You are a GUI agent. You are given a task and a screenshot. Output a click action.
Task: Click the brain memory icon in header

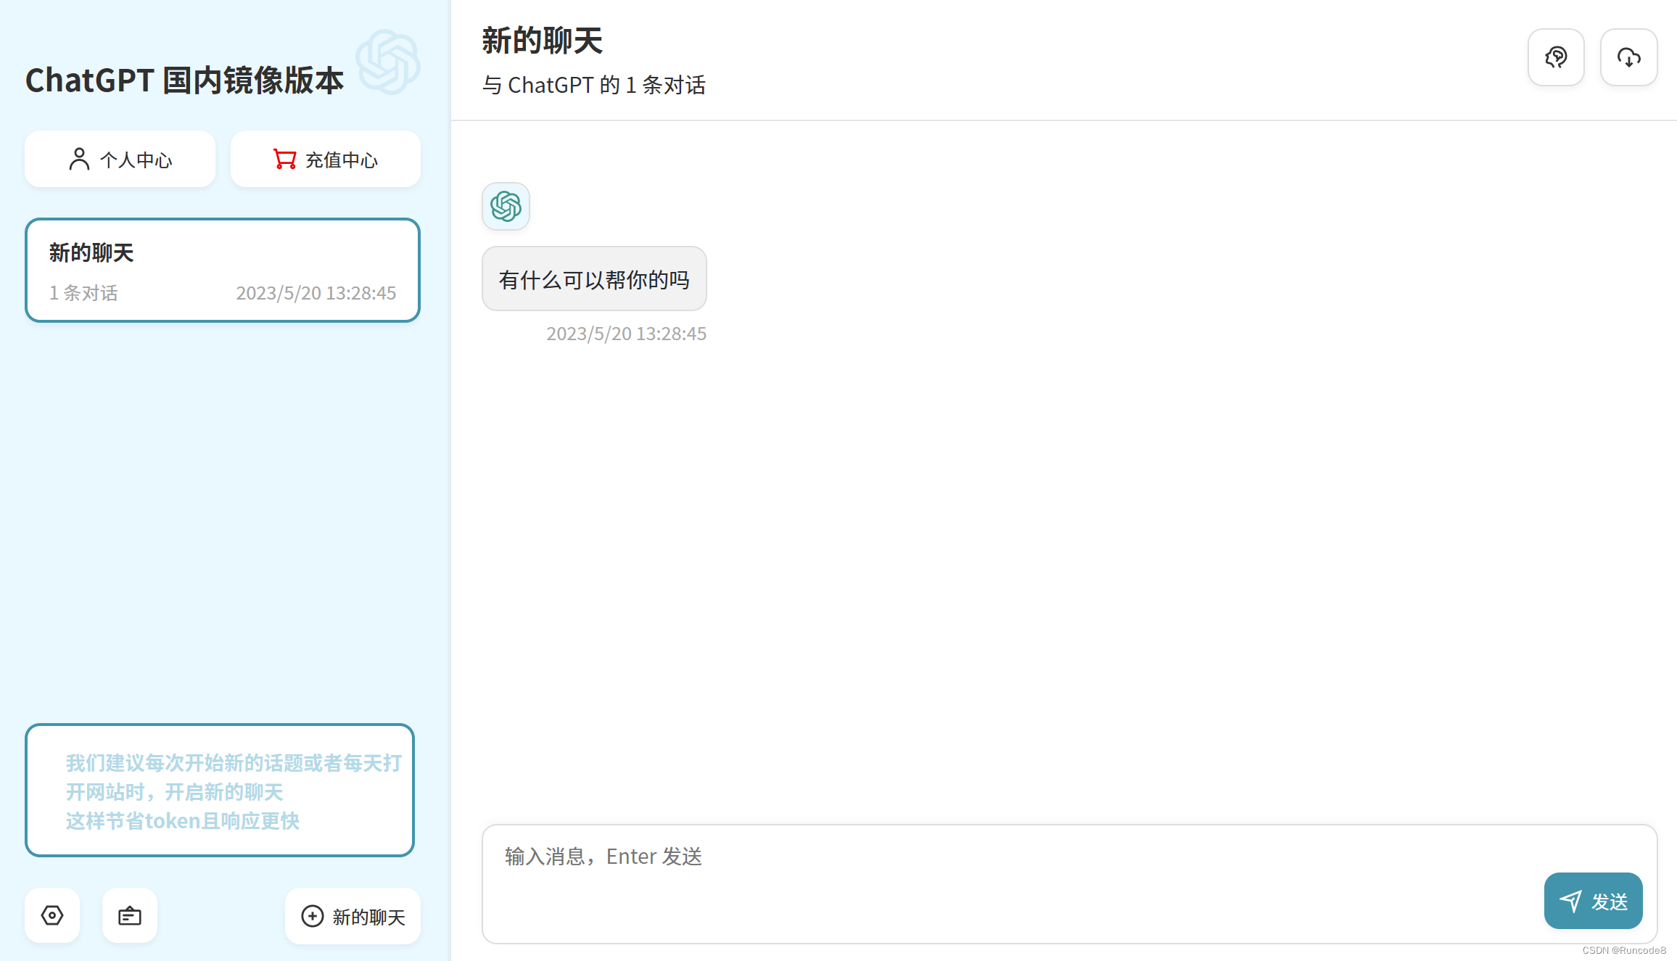pos(1555,57)
